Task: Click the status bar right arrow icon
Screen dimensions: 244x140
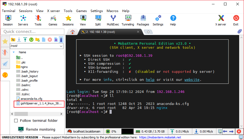Action: tap(231, 131)
